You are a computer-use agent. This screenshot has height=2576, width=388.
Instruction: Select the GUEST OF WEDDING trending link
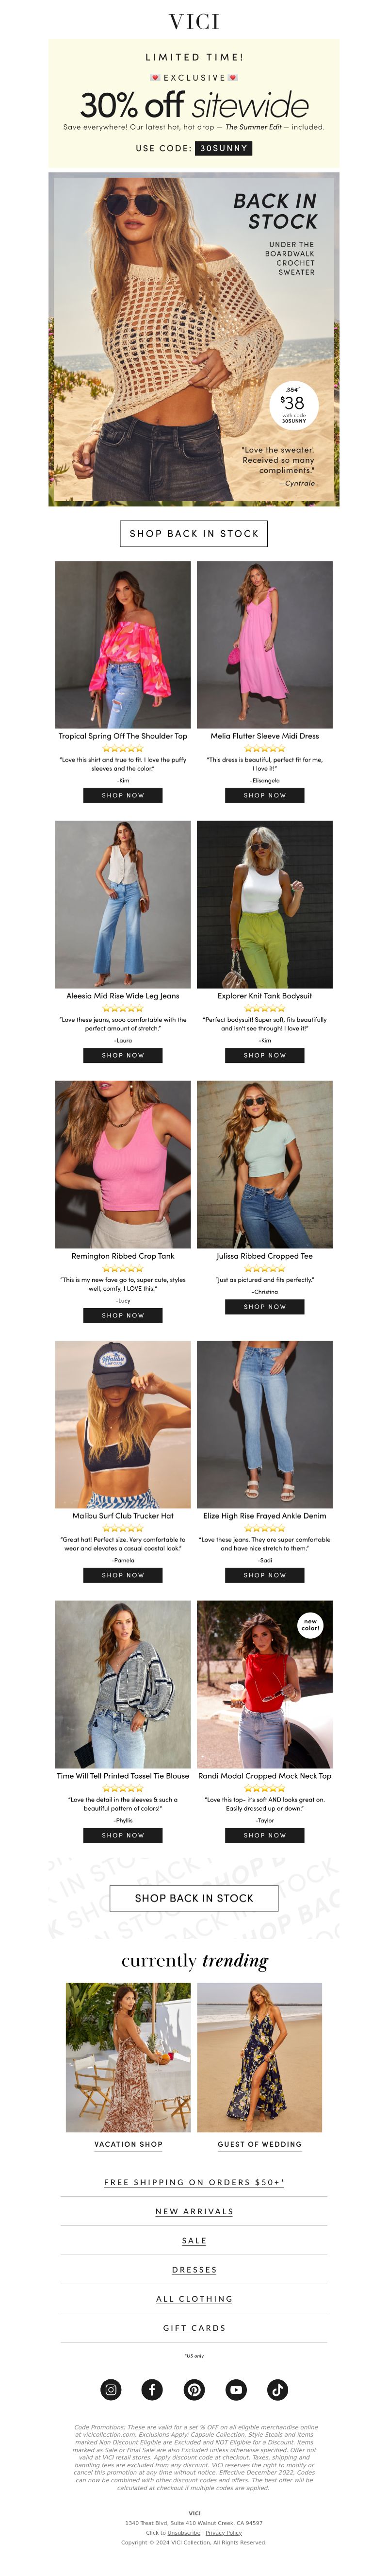260,2144
